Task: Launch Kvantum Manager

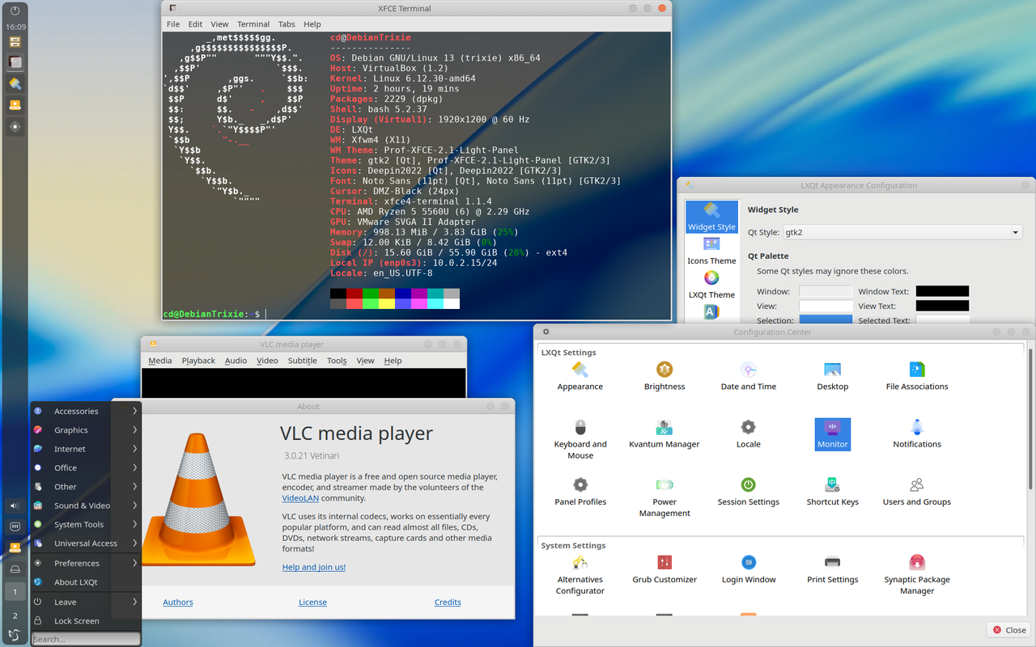Action: click(664, 433)
